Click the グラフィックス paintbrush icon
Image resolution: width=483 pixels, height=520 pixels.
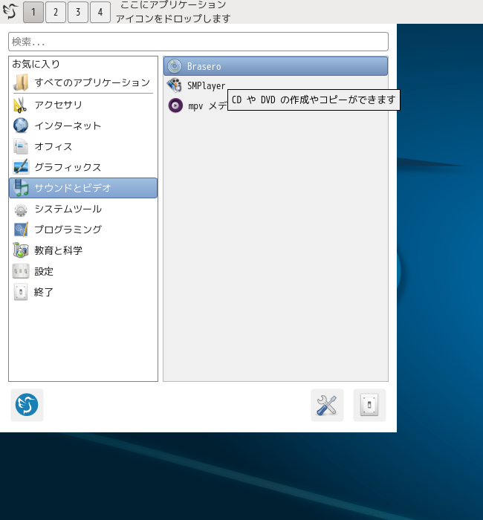pyautogui.click(x=21, y=167)
